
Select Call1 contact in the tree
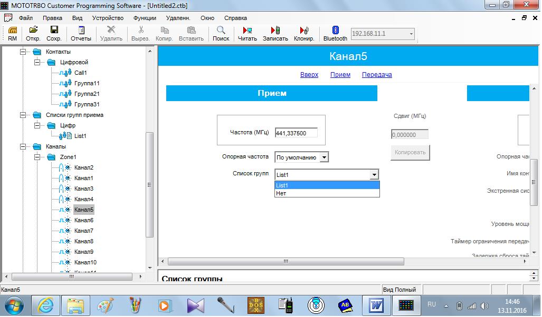81,73
